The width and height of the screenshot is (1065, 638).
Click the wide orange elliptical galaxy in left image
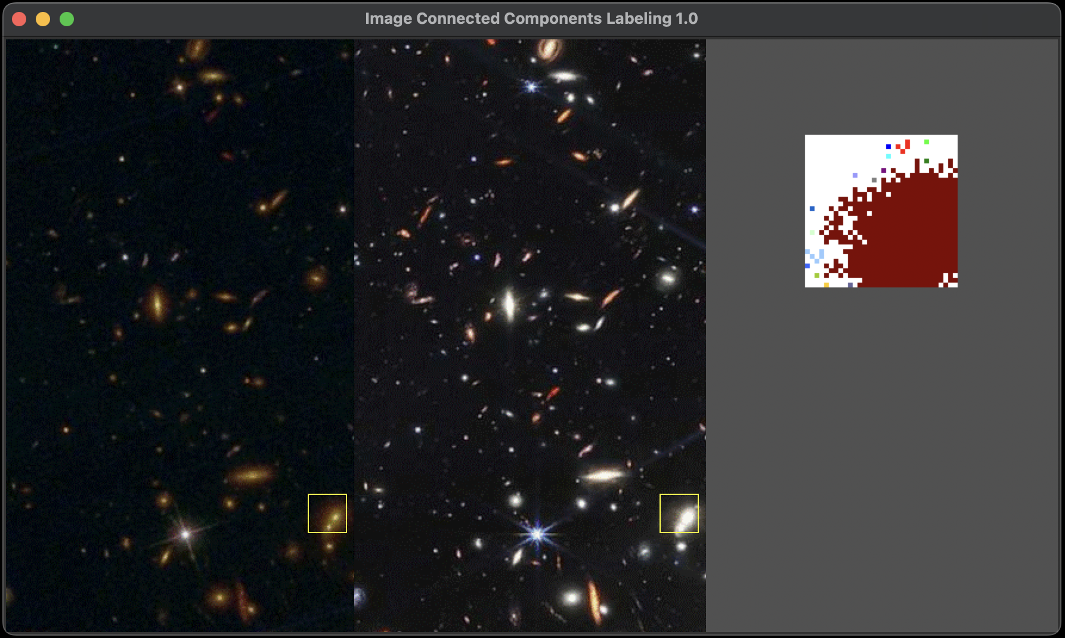point(251,475)
